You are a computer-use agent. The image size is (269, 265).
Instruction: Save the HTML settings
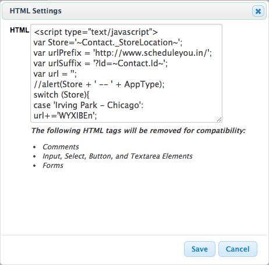coord(200,249)
